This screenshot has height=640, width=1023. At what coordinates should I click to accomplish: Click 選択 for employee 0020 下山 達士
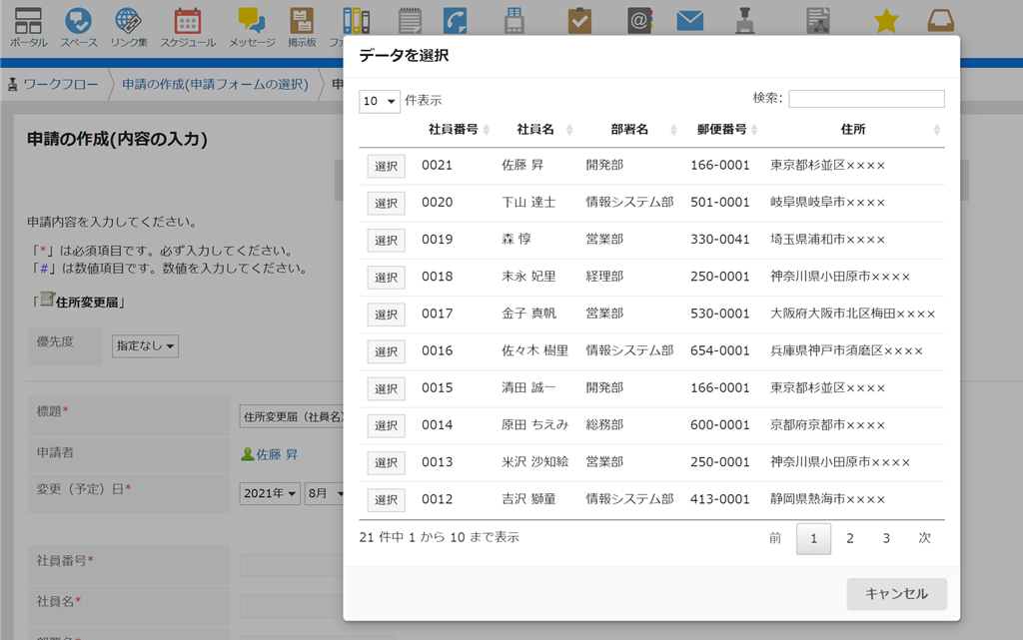[387, 204]
